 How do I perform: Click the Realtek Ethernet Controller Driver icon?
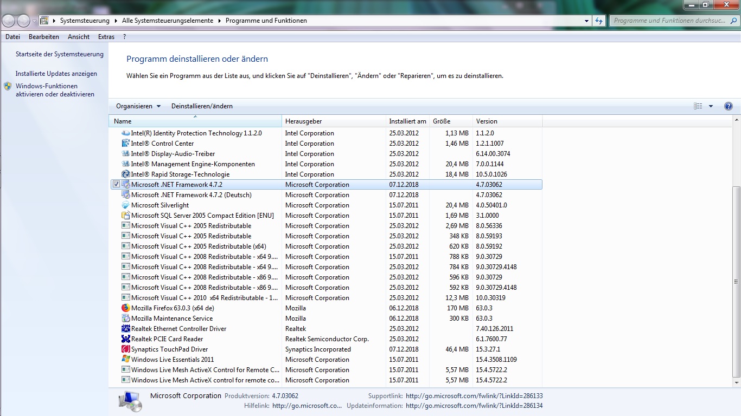[x=126, y=329]
